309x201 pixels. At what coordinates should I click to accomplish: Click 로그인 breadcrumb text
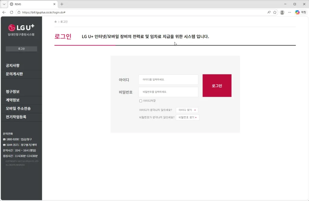(x=64, y=22)
